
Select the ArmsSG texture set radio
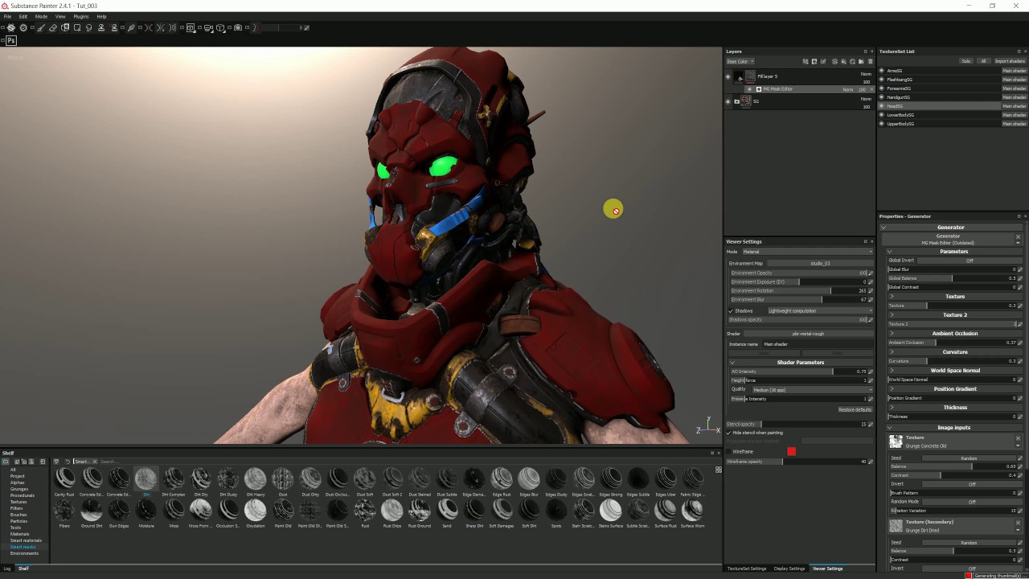click(x=882, y=71)
